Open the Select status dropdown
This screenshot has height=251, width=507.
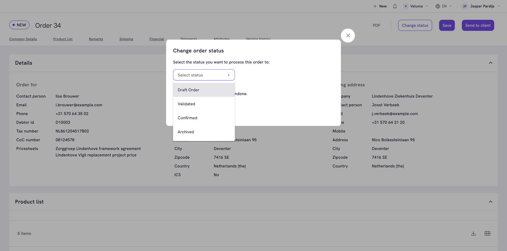click(x=204, y=75)
